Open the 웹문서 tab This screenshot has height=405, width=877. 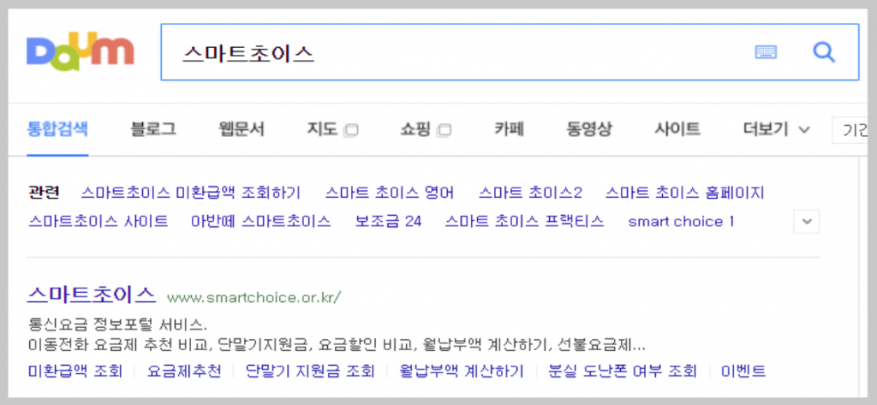242,130
